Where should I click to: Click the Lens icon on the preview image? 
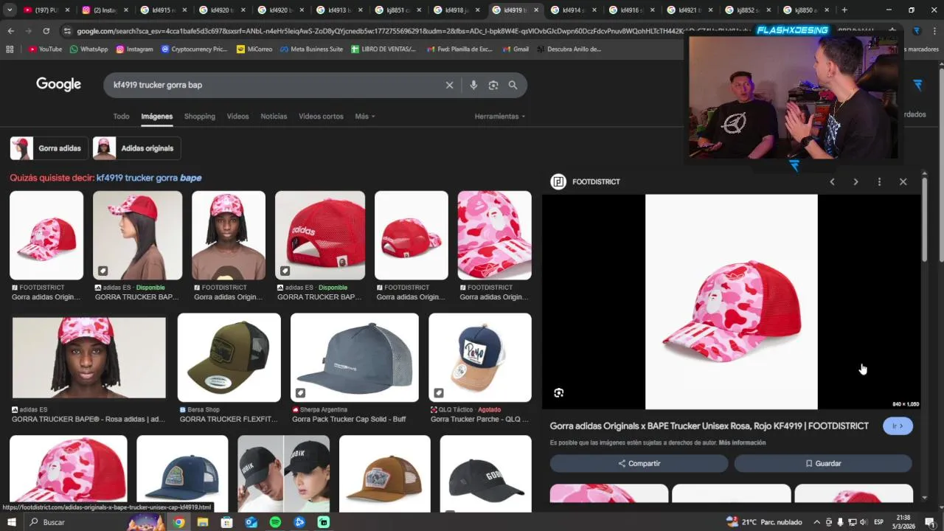[558, 393]
